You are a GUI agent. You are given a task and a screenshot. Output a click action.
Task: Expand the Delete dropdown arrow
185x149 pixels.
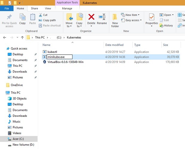tap(91, 26)
